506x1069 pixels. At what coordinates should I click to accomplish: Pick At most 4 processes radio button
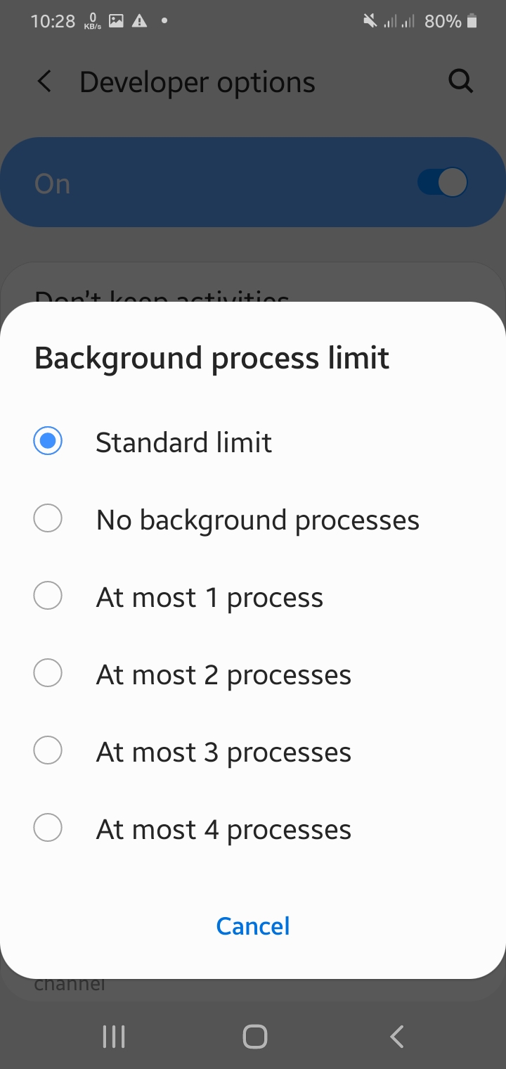coord(48,828)
